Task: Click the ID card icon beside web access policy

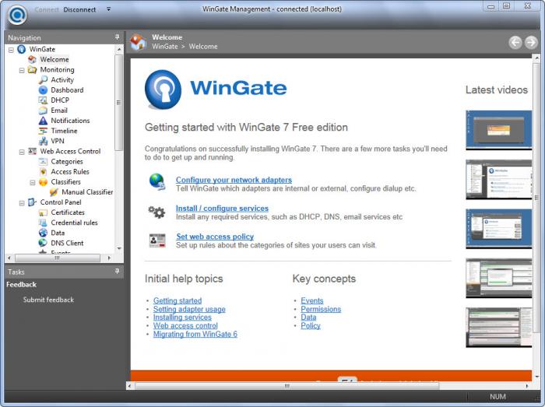Action: click(157, 240)
